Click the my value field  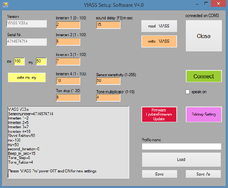click(x=41, y=61)
